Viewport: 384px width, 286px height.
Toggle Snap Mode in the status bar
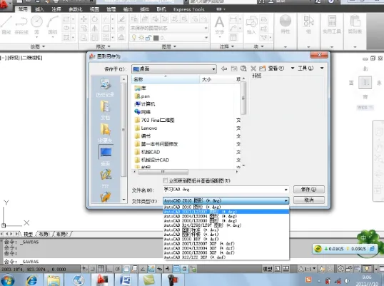pyautogui.click(x=93, y=269)
